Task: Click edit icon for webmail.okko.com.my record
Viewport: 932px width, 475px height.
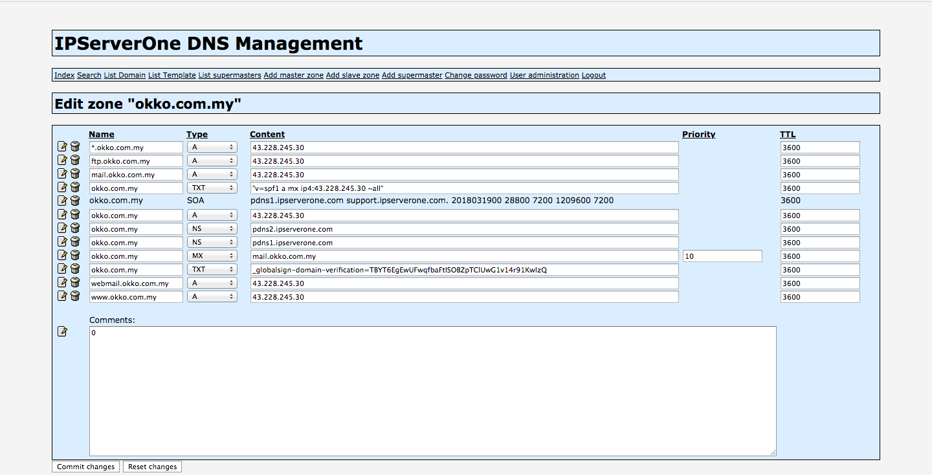Action: point(62,283)
